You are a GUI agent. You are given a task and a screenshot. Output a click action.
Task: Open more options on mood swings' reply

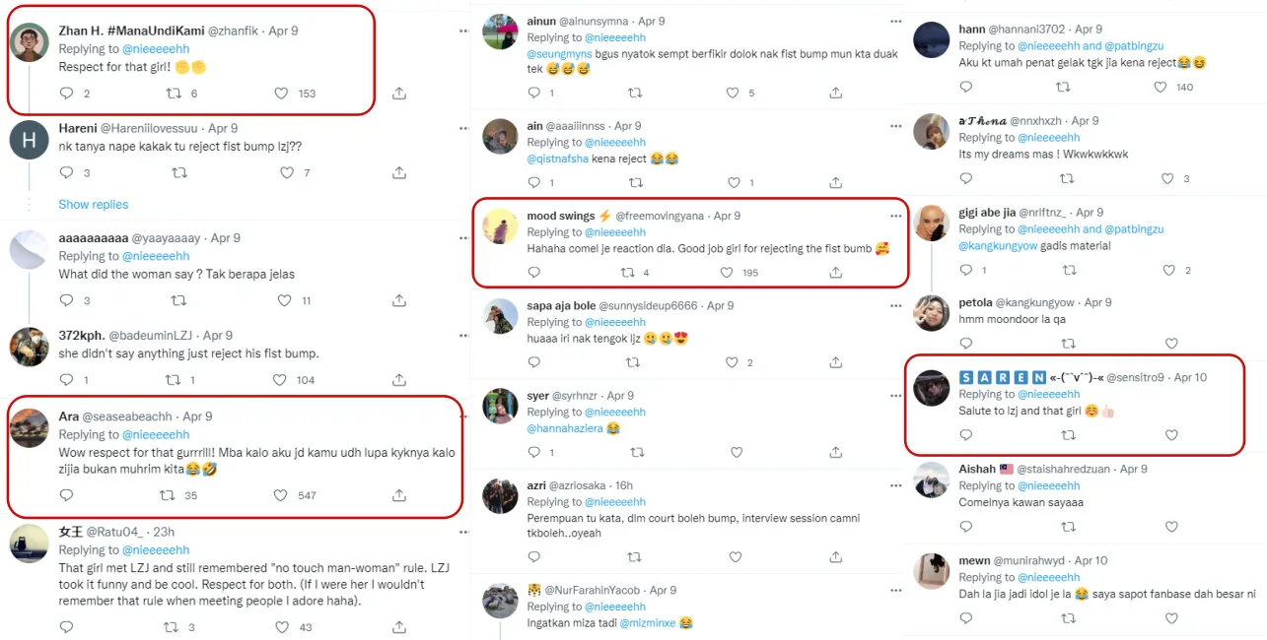[895, 216]
